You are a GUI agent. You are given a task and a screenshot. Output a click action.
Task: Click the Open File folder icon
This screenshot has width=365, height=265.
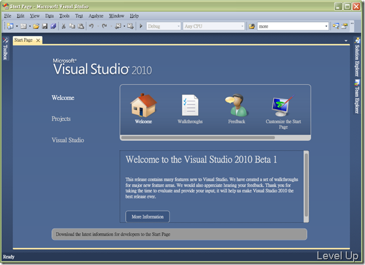36,26
